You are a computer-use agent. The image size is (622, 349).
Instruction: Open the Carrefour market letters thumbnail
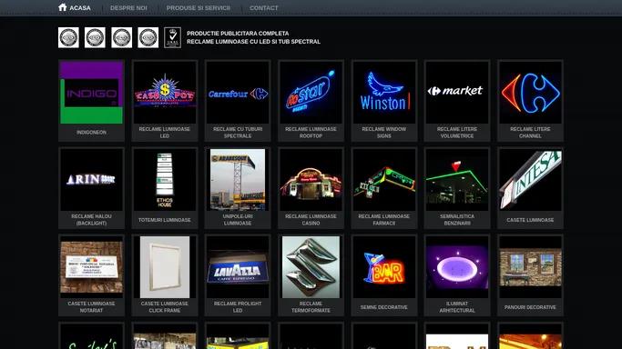457,92
